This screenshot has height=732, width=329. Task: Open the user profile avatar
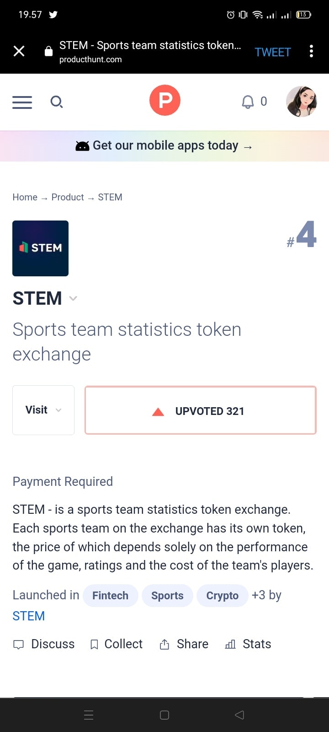coord(301,101)
